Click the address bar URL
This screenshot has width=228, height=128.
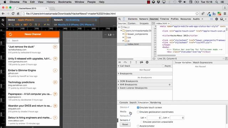[x=71, y=14]
